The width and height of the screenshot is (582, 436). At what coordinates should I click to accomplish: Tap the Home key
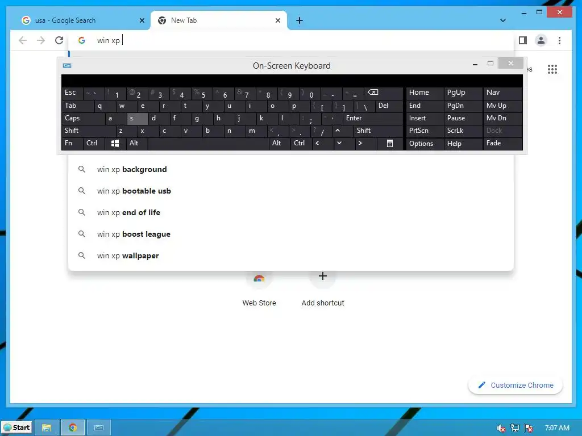pos(425,93)
